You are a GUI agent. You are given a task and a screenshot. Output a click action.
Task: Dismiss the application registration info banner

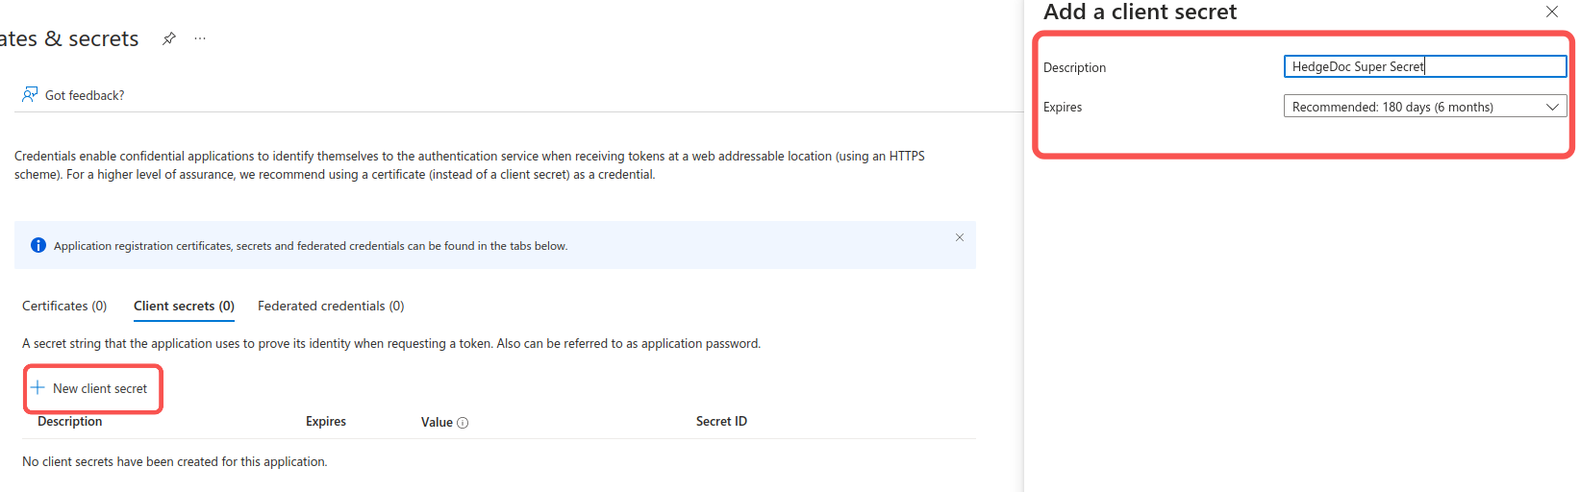pos(959,237)
